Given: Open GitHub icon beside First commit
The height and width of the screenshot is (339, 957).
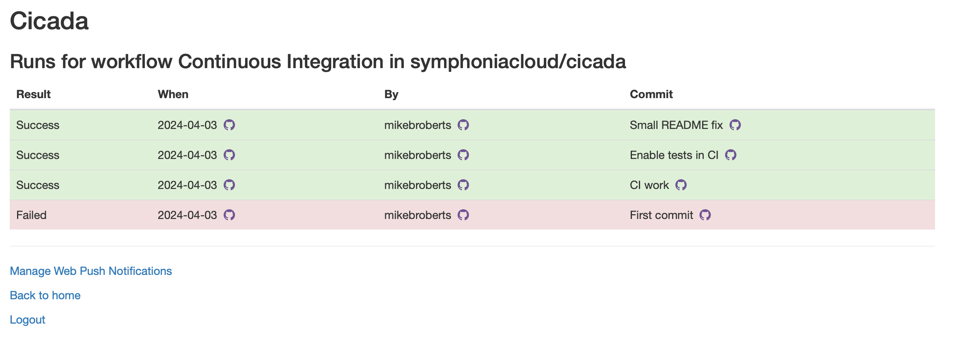Looking at the screenshot, I should (x=705, y=215).
